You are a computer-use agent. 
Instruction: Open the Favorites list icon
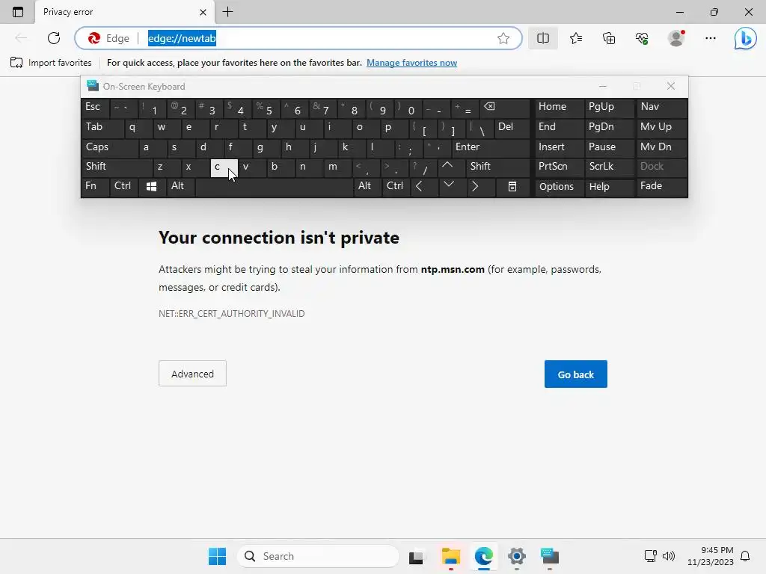tap(576, 38)
